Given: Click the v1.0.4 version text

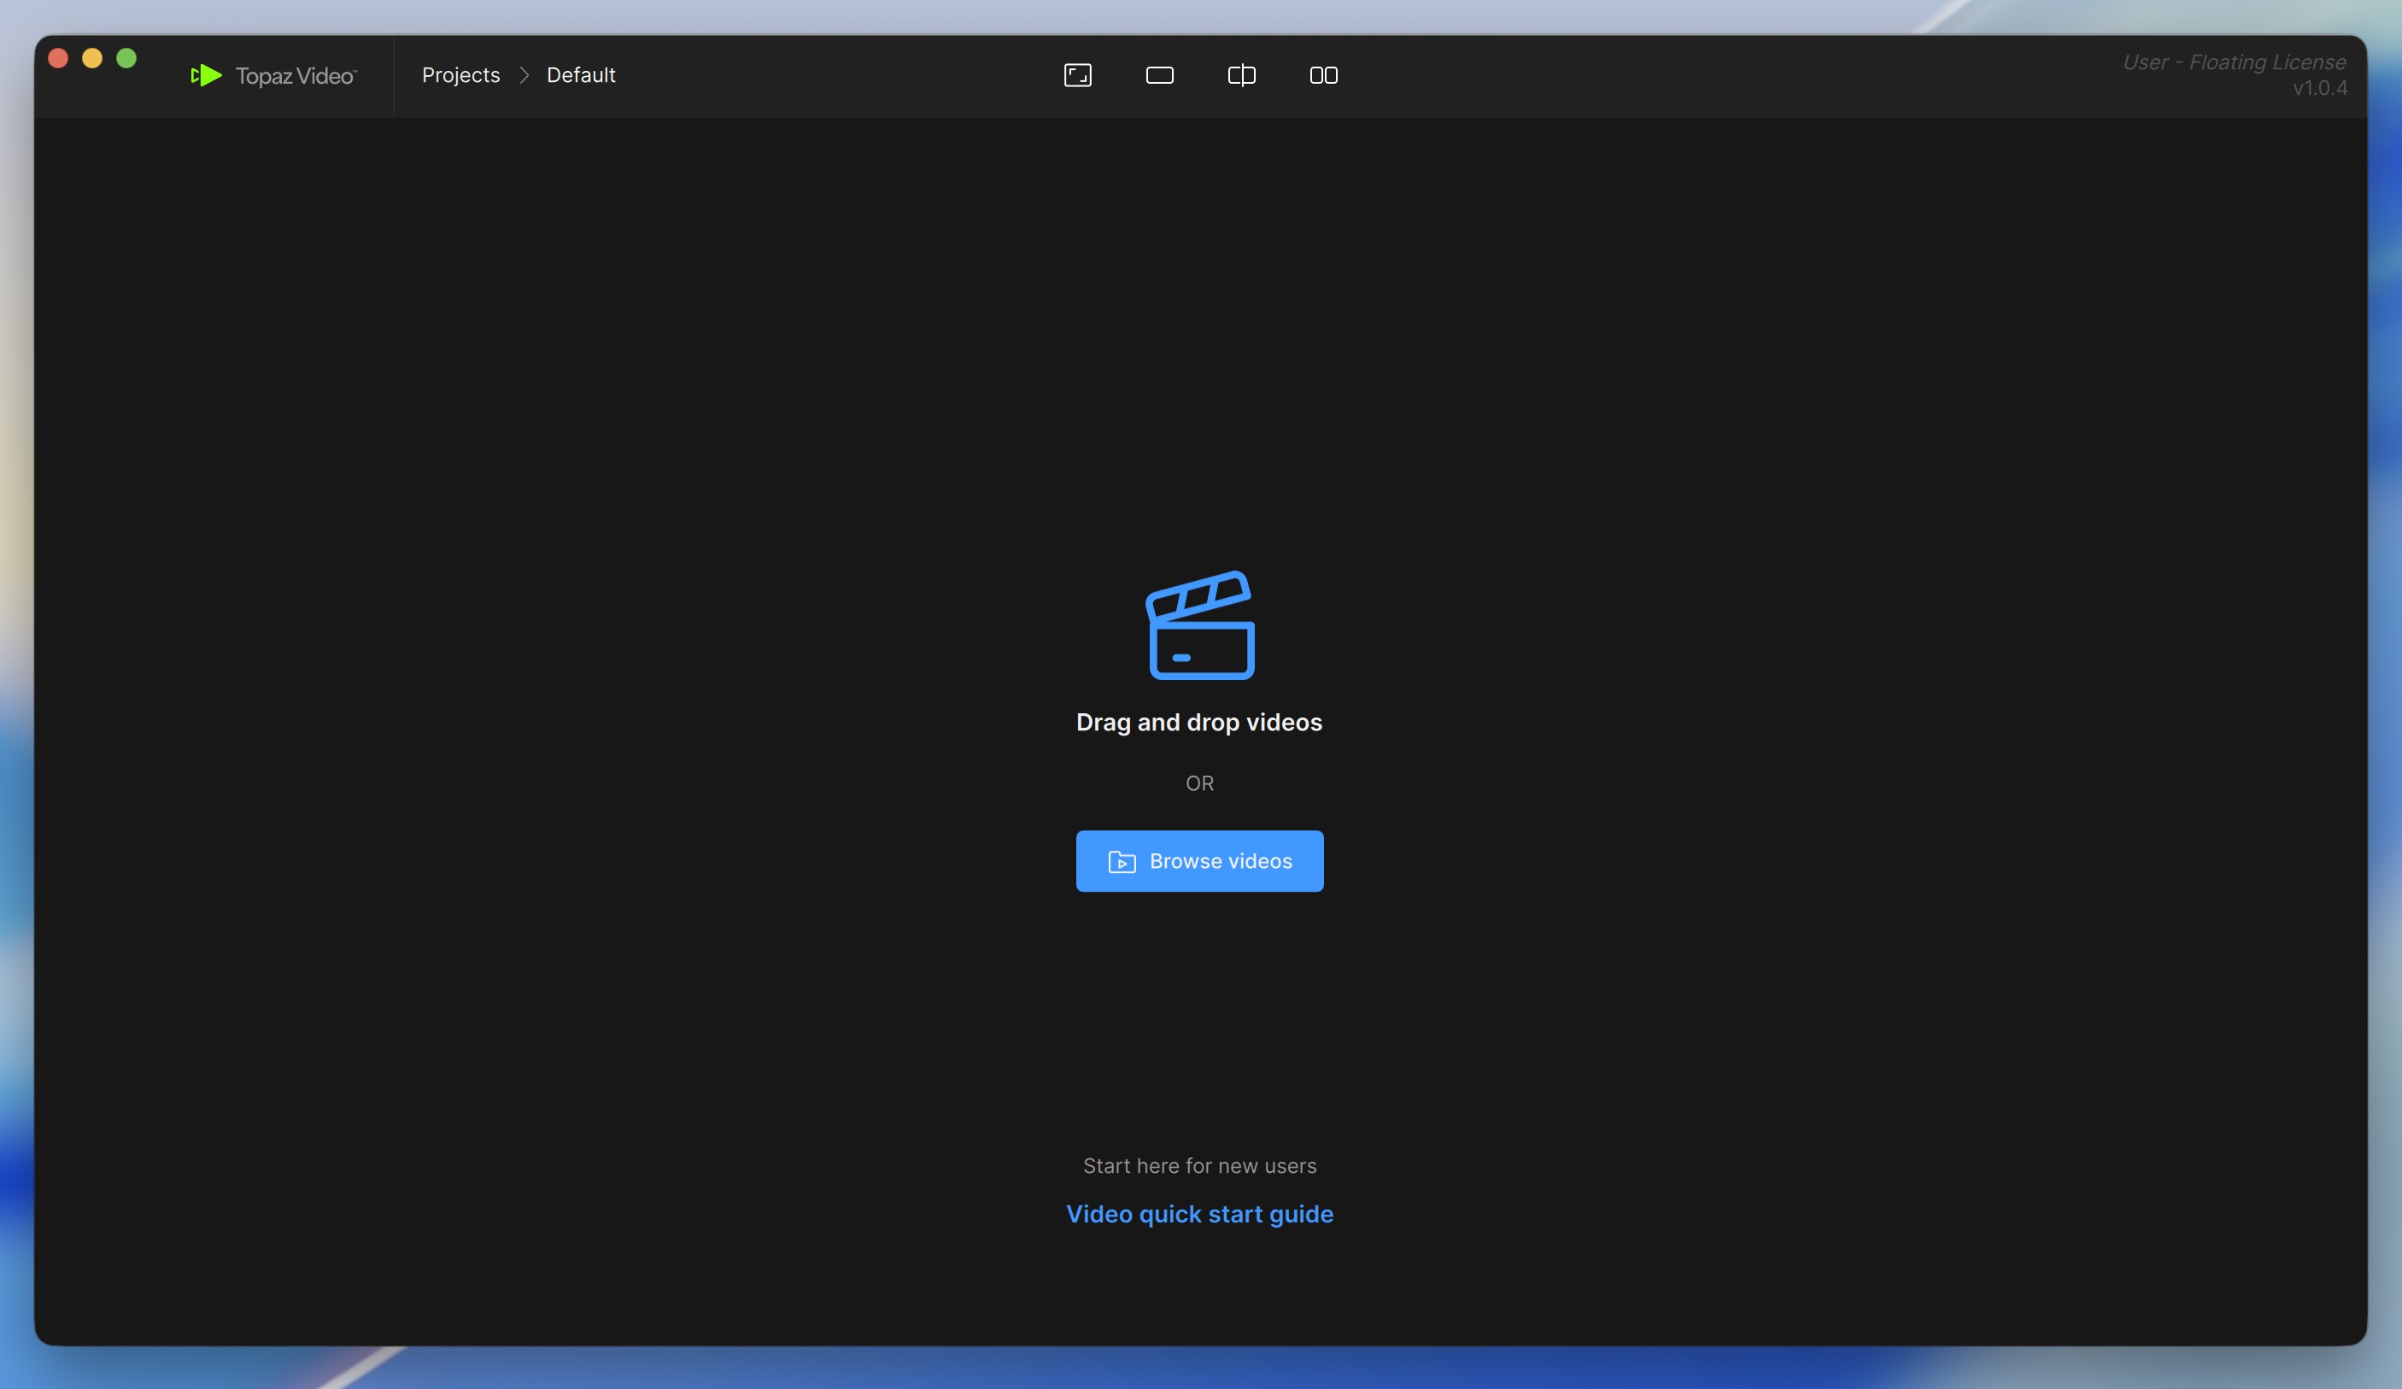Looking at the screenshot, I should point(2319,88).
